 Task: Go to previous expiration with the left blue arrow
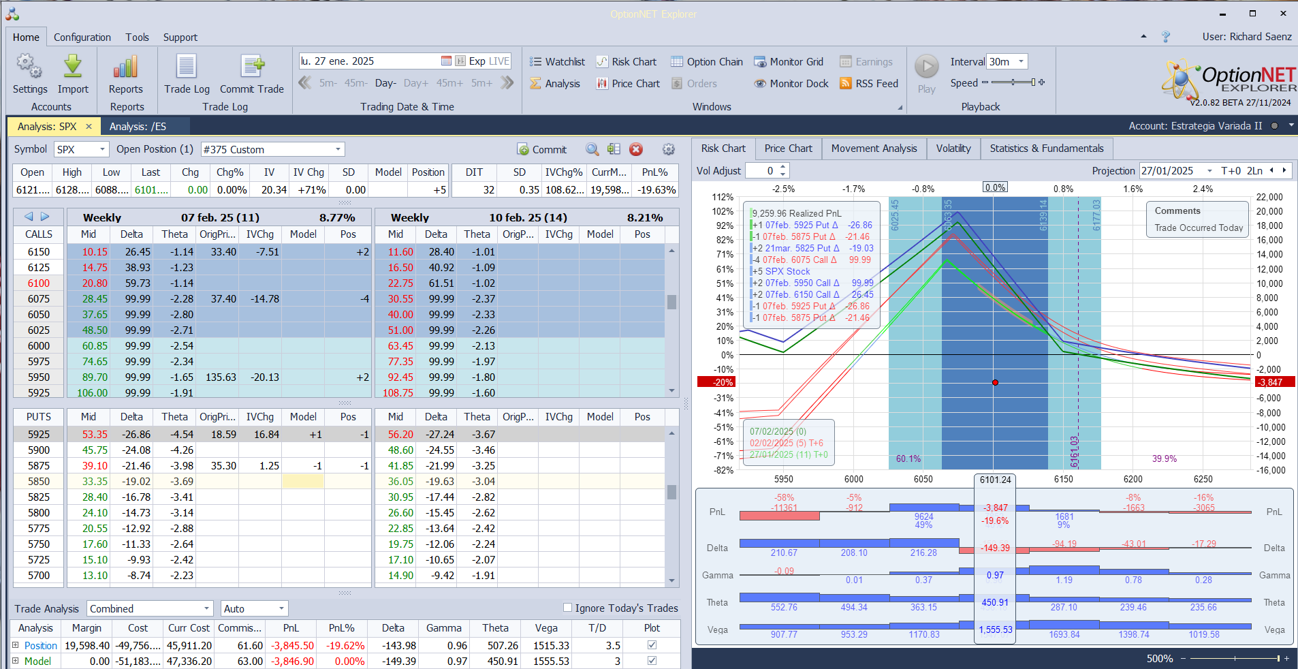[x=29, y=217]
